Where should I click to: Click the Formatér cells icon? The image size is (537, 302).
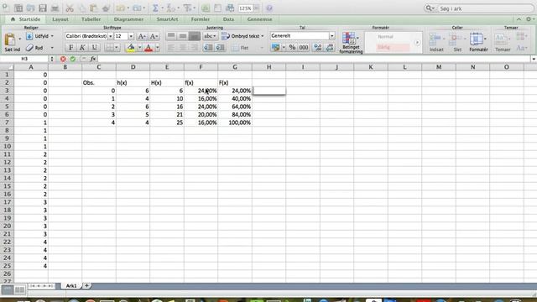pyautogui.click(x=477, y=39)
